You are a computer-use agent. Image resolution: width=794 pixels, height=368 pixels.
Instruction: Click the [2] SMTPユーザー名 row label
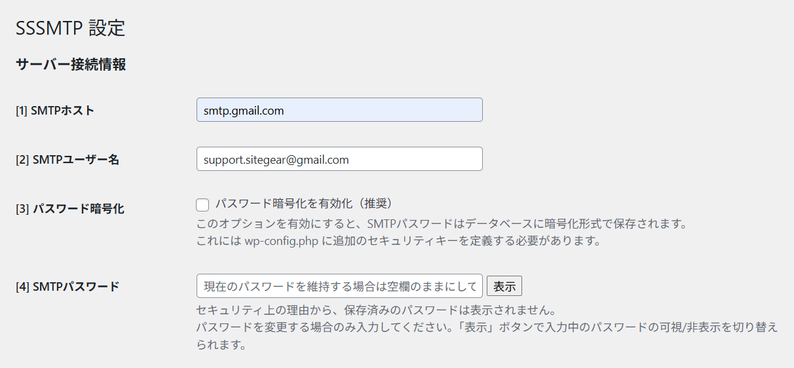67,159
